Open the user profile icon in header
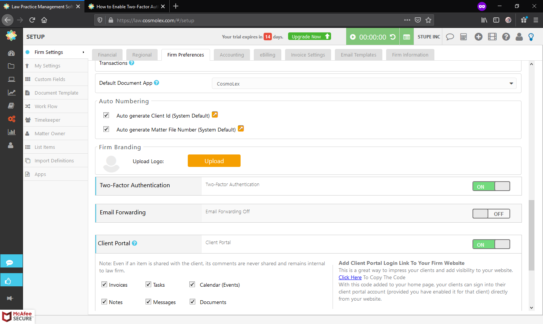 click(519, 37)
